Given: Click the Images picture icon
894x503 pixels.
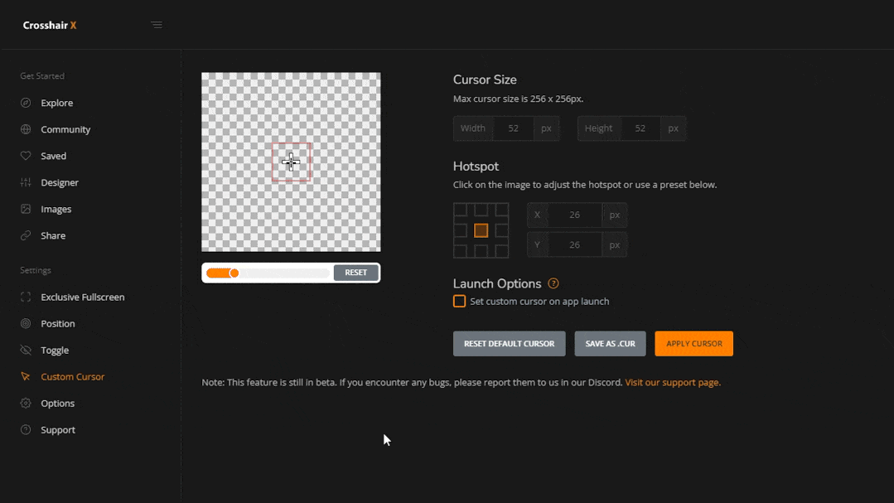Looking at the screenshot, I should [26, 209].
